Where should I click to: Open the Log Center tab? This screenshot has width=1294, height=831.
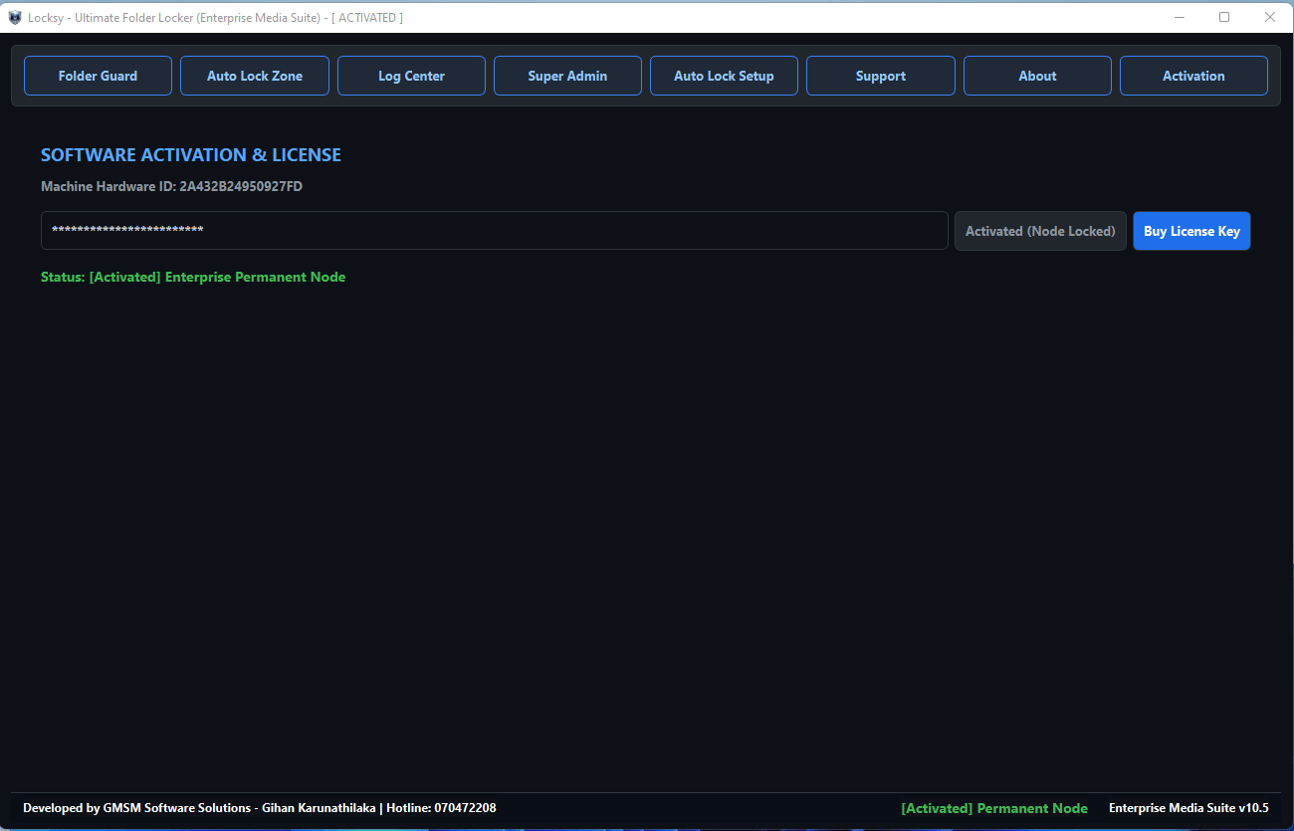point(411,76)
